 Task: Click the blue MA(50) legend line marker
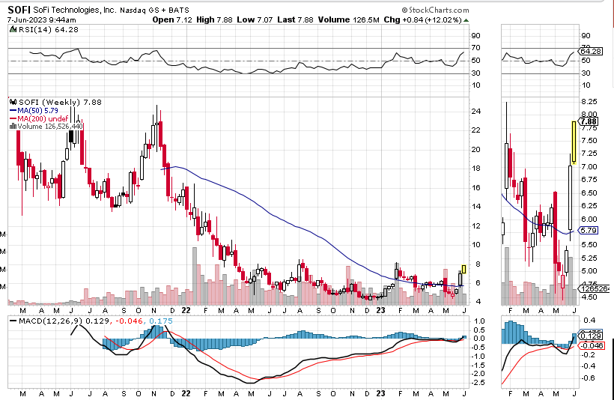click(x=12, y=110)
